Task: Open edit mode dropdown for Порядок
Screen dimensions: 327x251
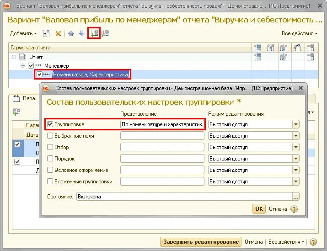Action: pos(296,159)
